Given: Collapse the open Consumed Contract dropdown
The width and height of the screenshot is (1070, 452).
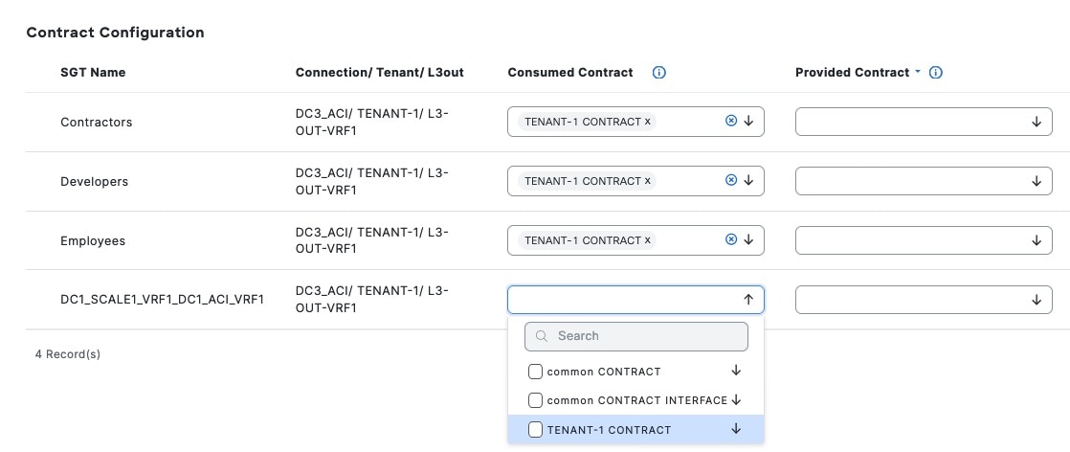Looking at the screenshot, I should 748,300.
